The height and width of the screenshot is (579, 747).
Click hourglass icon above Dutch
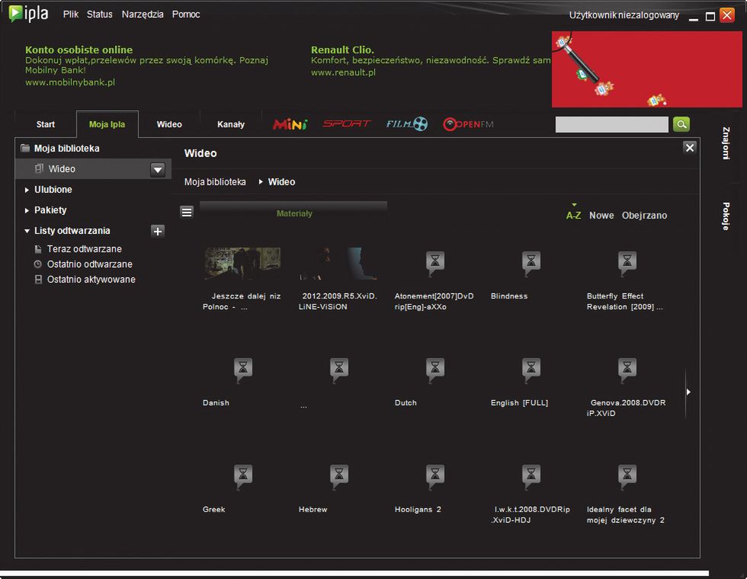pyautogui.click(x=435, y=369)
